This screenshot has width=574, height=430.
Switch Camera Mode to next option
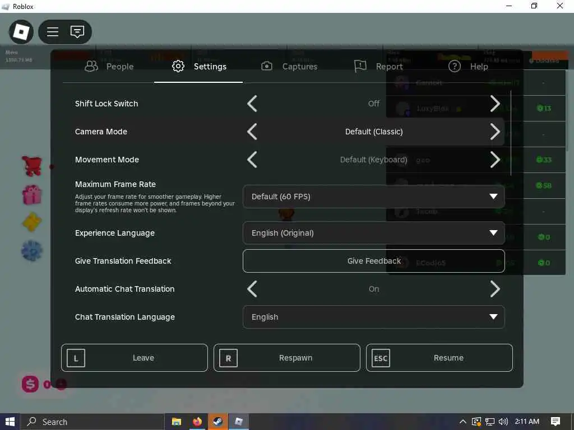click(x=495, y=132)
